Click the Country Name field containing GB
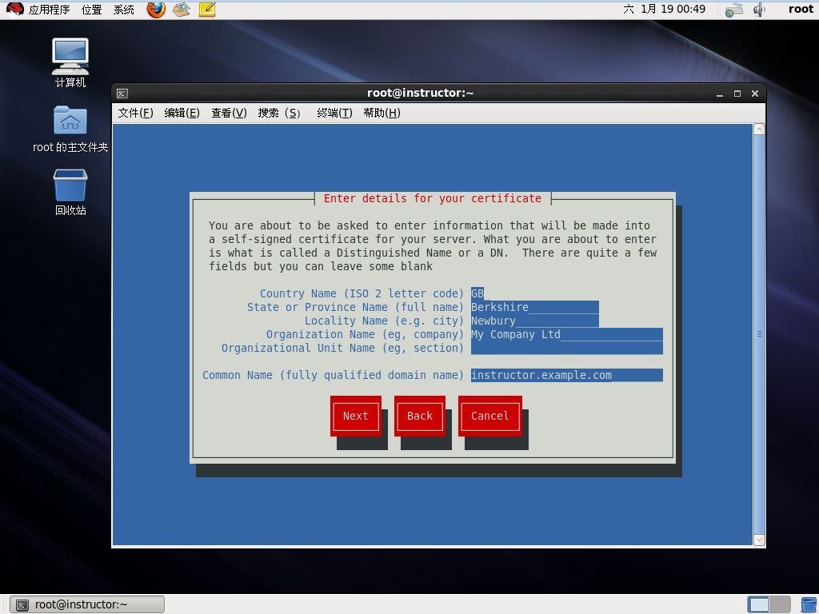 click(477, 293)
